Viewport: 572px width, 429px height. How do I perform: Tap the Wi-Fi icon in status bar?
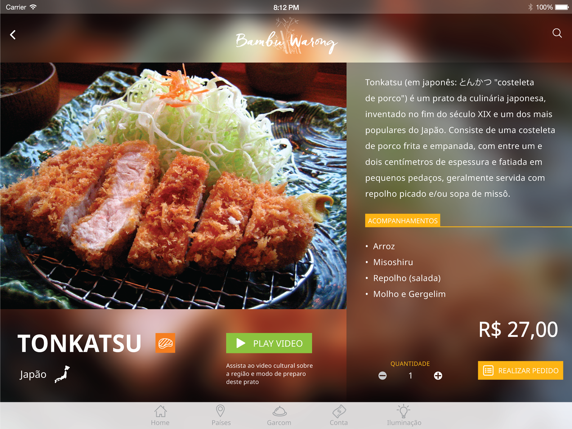33,7
